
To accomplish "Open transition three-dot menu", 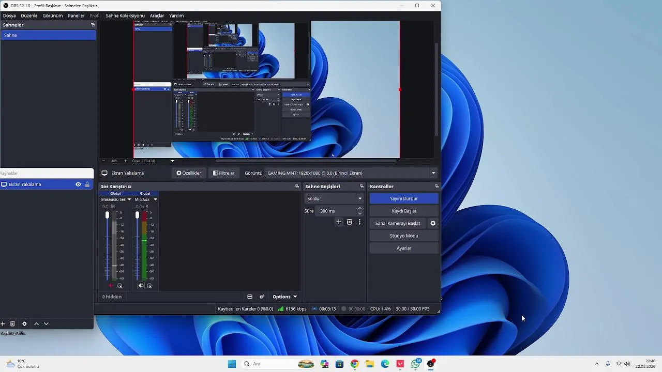I will coord(359,222).
